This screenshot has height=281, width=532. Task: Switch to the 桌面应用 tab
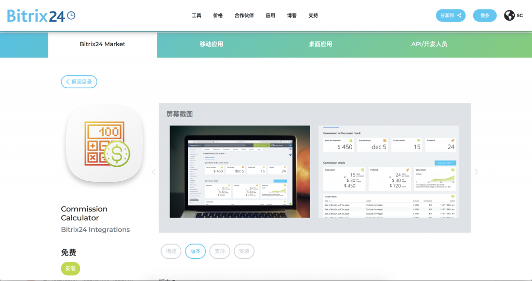coord(320,45)
